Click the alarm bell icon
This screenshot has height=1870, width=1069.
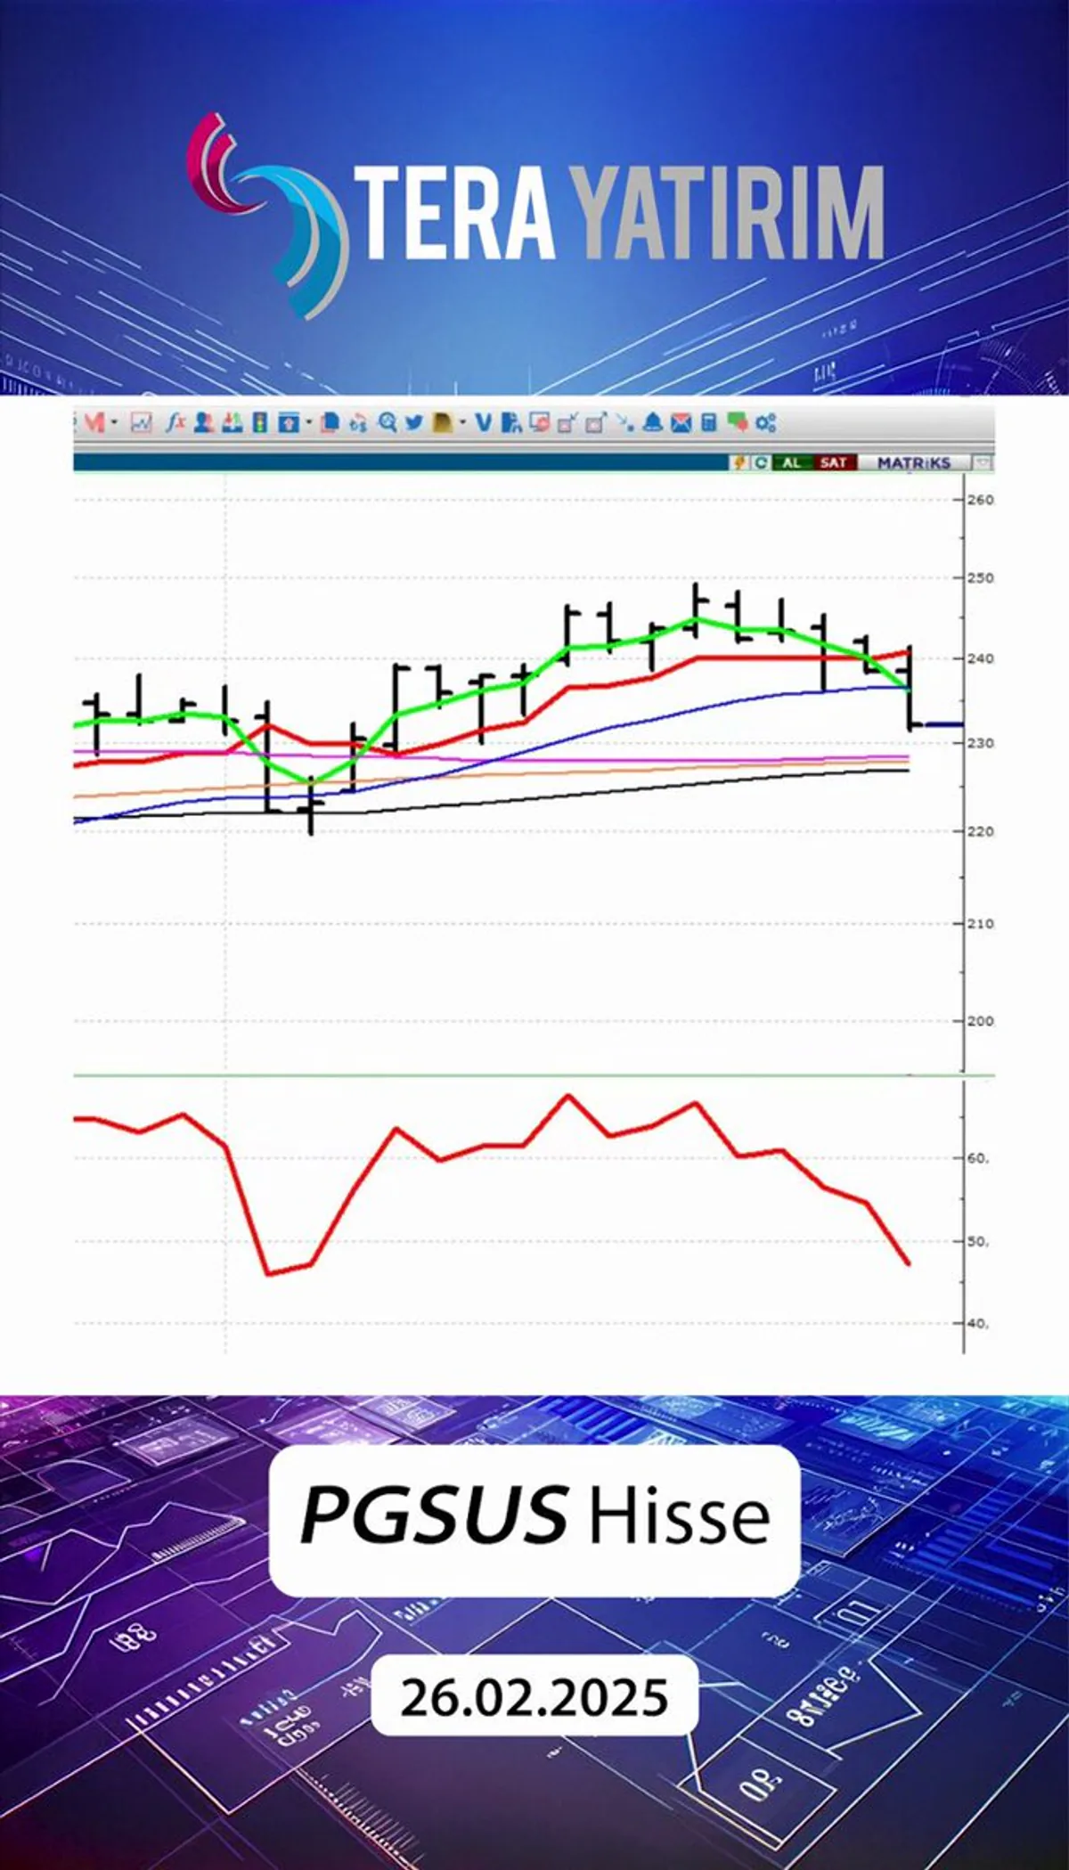click(652, 422)
